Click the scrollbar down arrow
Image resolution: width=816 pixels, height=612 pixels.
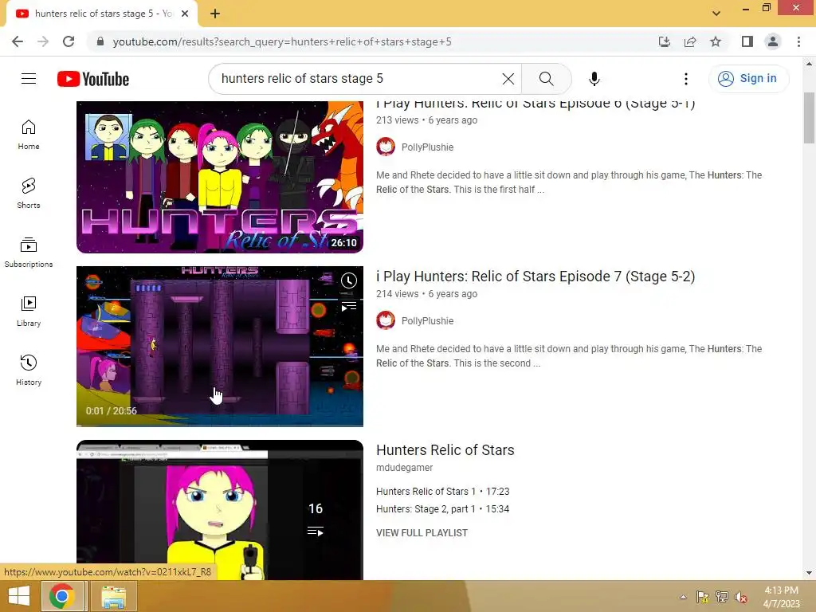pyautogui.click(x=809, y=573)
